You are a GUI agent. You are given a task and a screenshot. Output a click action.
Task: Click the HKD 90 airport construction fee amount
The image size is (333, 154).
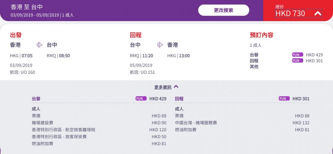pos(159,123)
